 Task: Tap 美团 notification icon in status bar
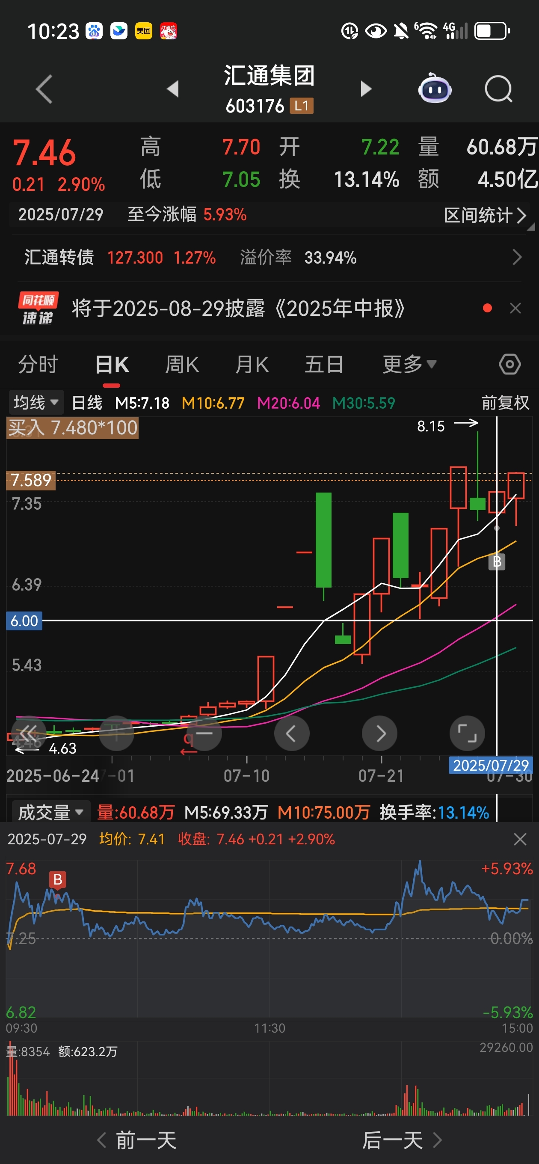pyautogui.click(x=144, y=31)
